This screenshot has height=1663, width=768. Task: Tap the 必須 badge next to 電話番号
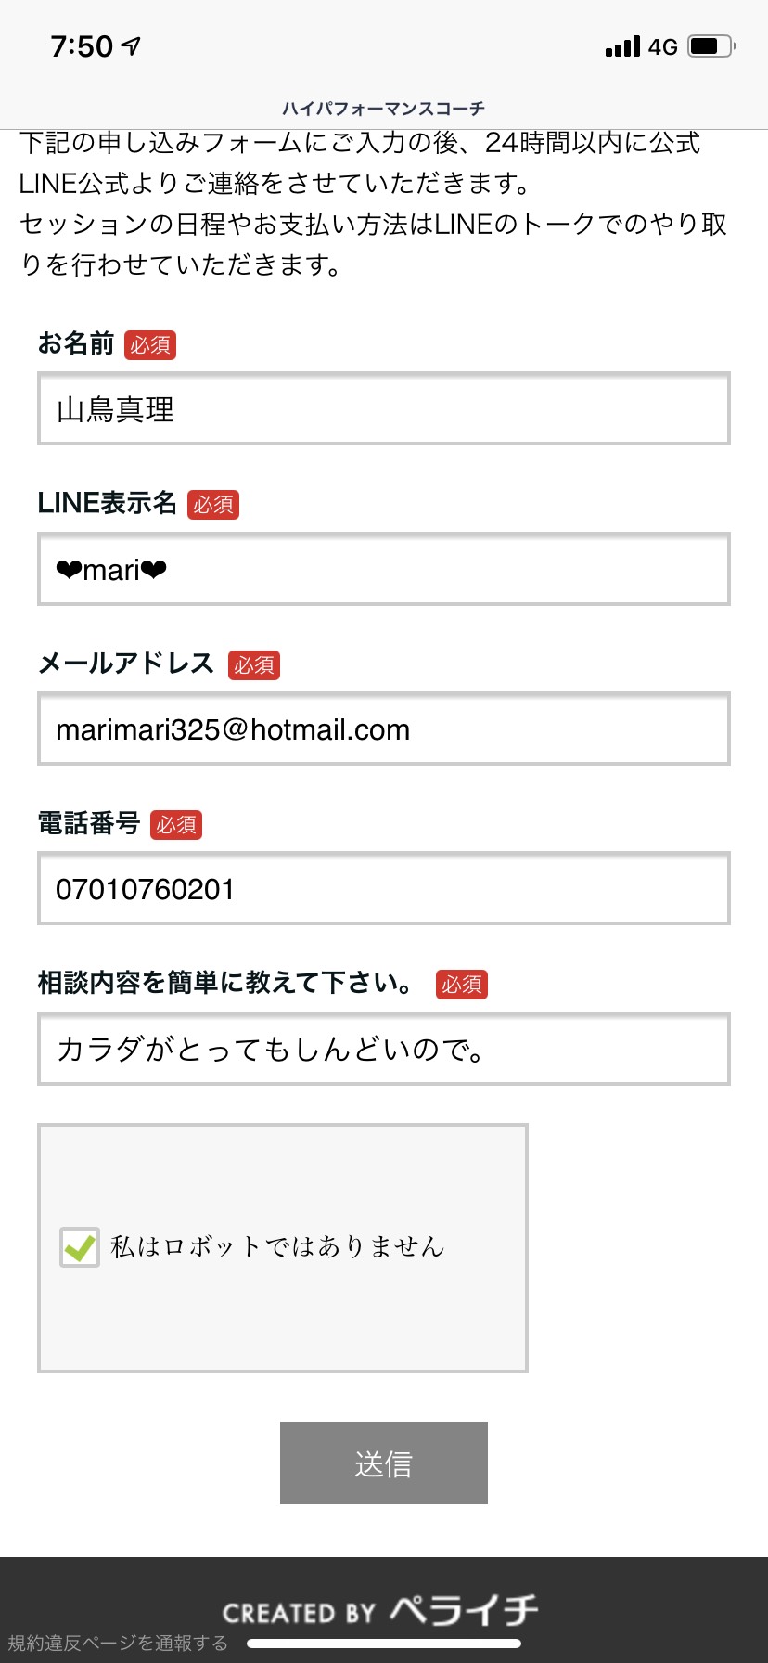176,825
